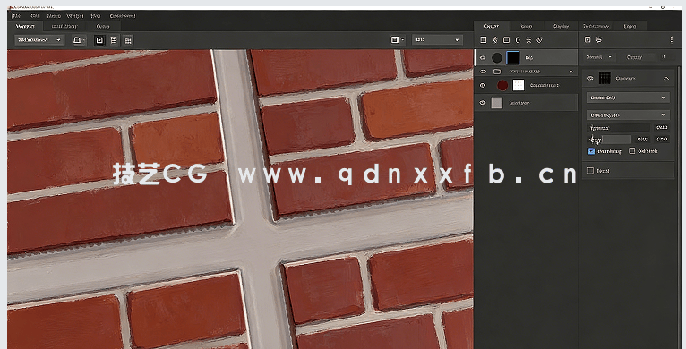Toggle visibility of the dark red layer
Image resolution: width=686 pixels, height=349 pixels.
click(483, 85)
